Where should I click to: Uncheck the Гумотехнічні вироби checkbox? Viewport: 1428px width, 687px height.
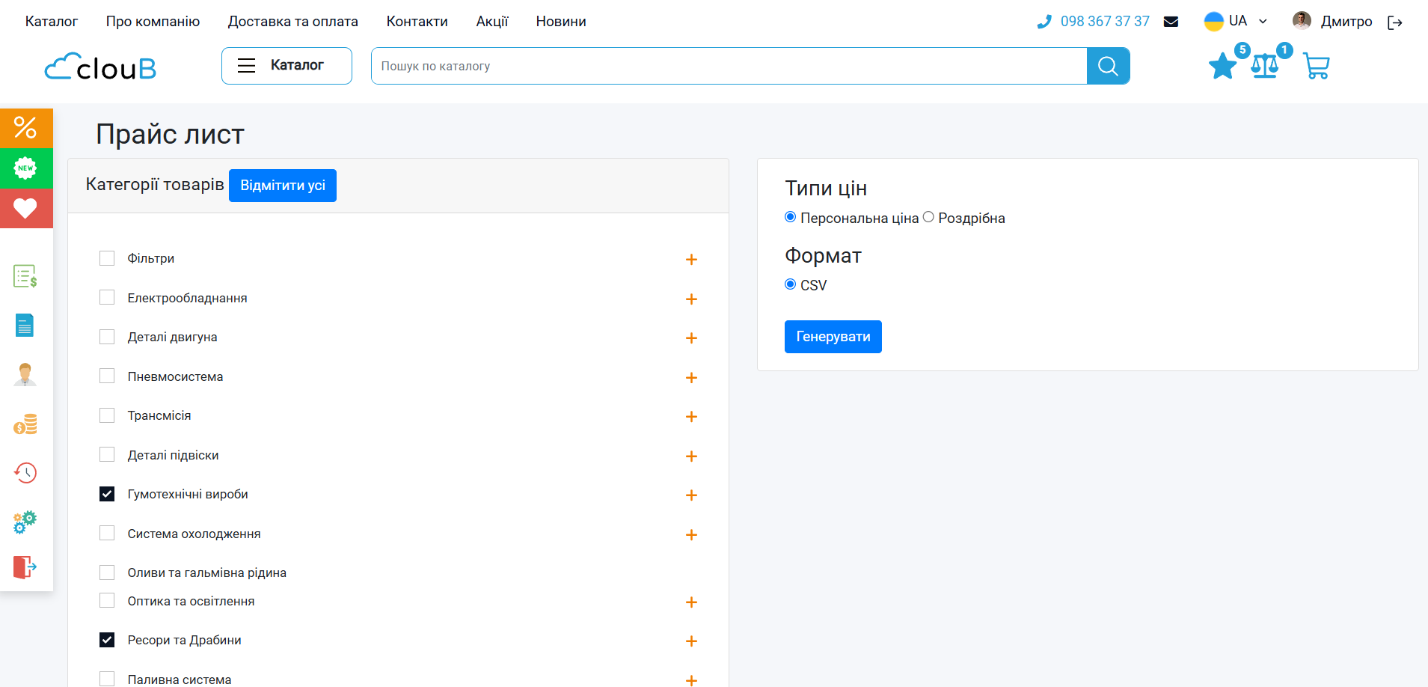coord(107,494)
